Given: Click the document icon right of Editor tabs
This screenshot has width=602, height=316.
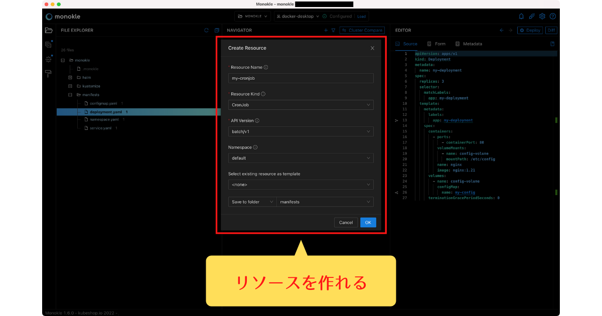Looking at the screenshot, I should coord(552,44).
